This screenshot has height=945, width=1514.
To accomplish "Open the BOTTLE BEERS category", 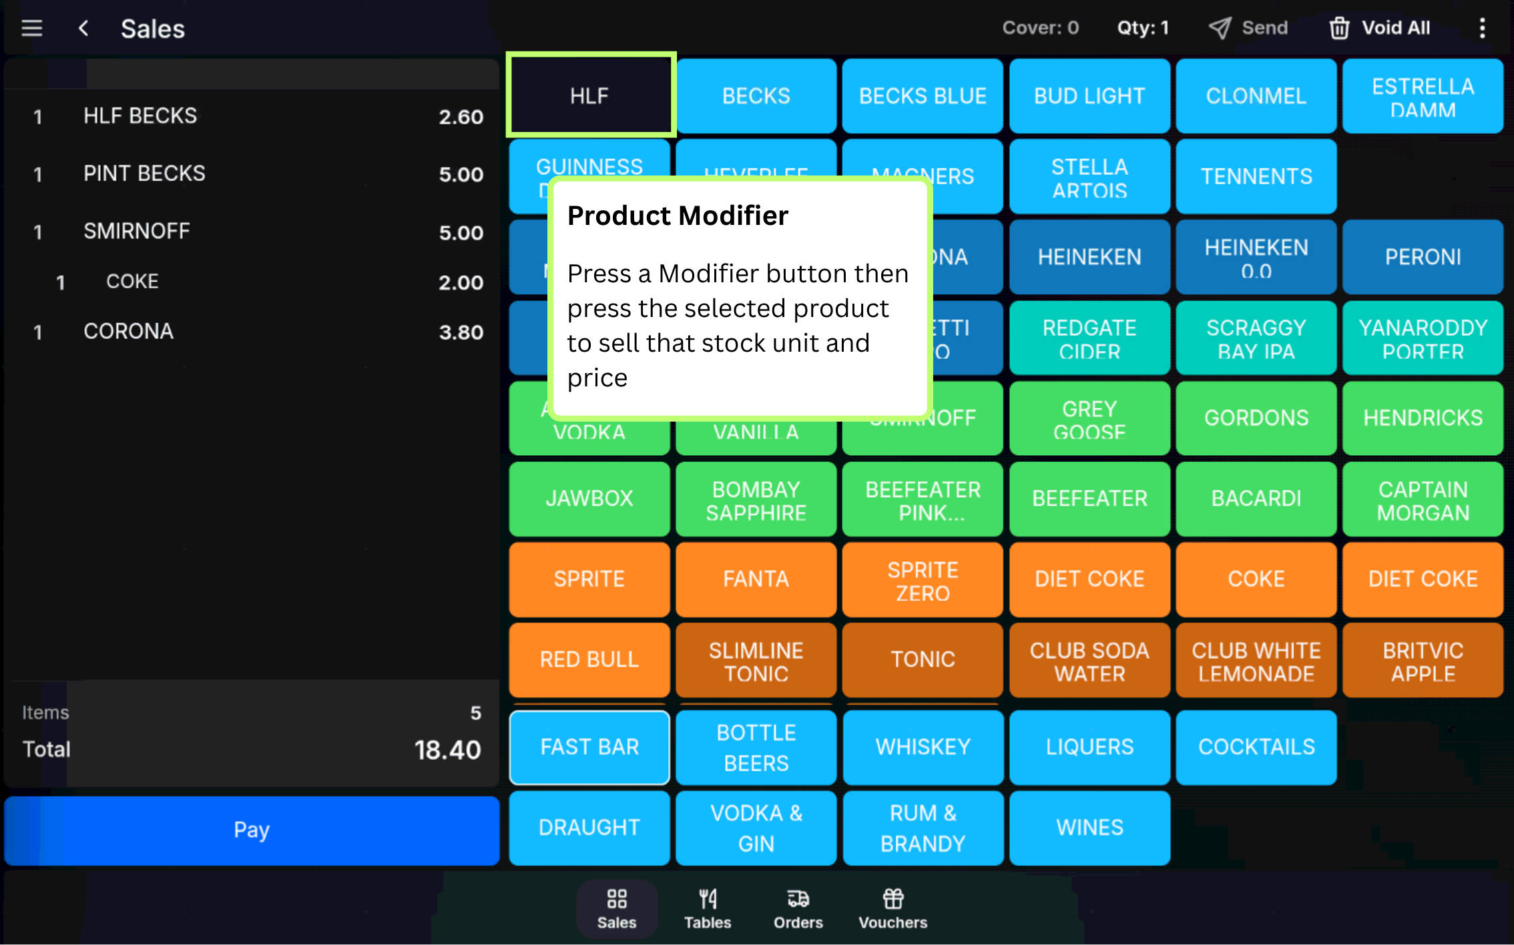I will 756,747.
